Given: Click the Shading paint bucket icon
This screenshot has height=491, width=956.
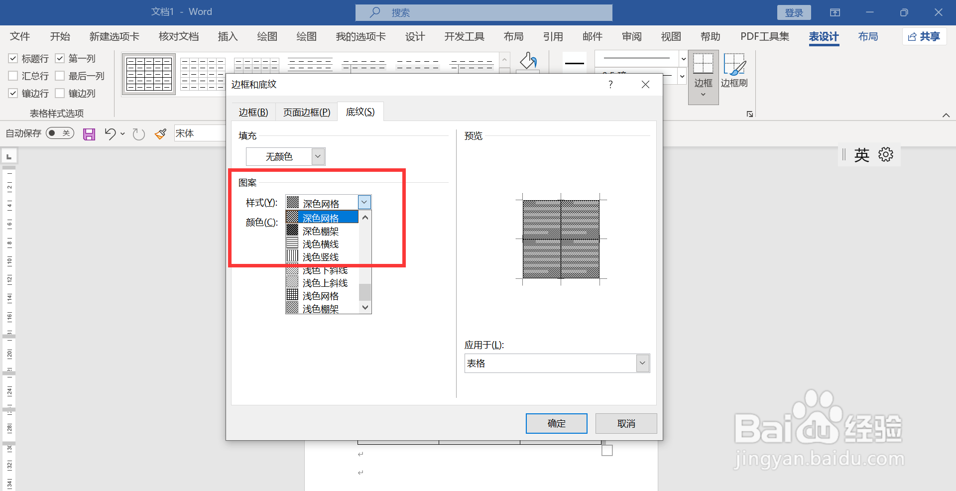Looking at the screenshot, I should click(528, 61).
